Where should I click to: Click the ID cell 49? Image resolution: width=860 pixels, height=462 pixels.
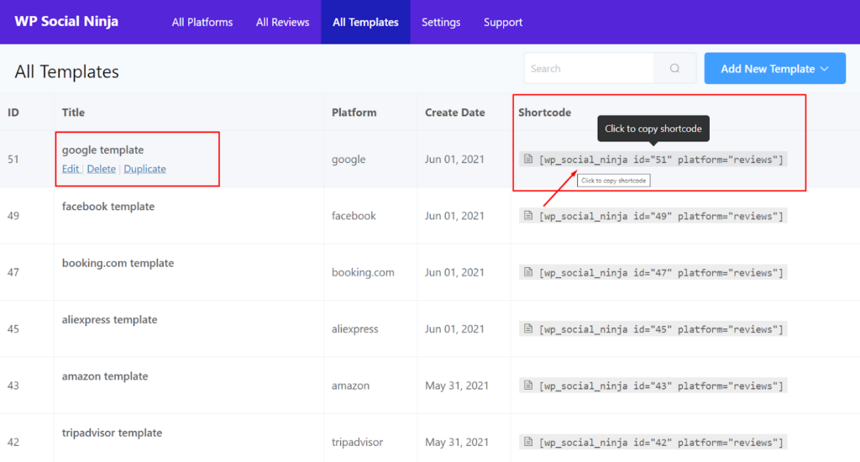pyautogui.click(x=13, y=216)
